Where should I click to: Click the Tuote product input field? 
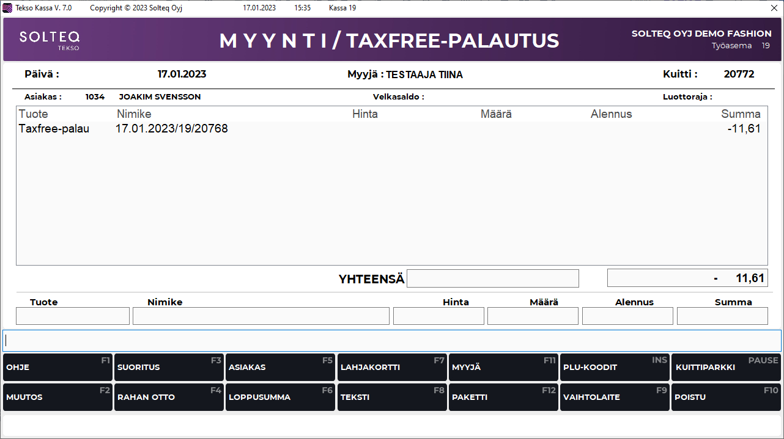[x=72, y=316]
